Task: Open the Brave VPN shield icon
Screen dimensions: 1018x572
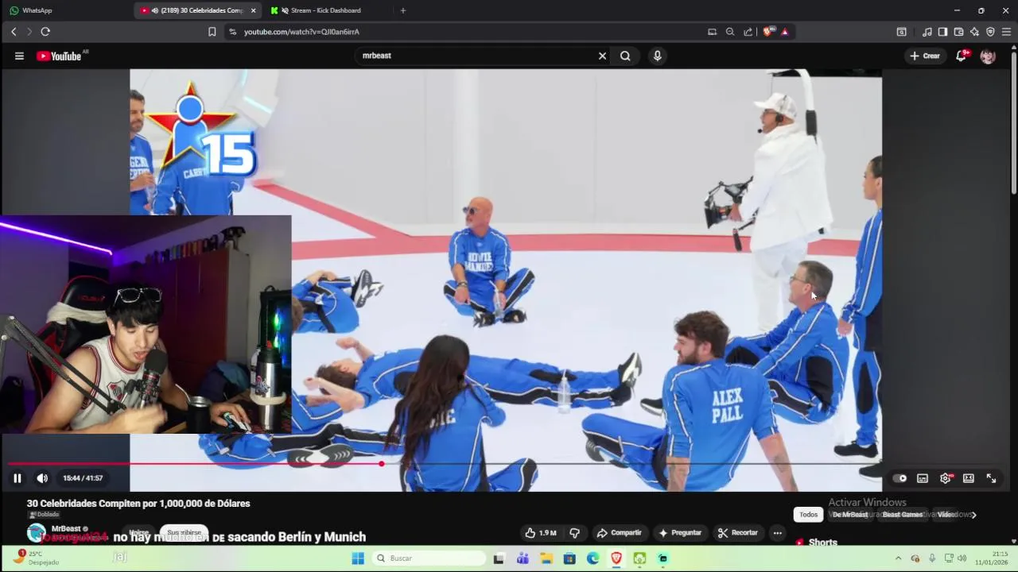Action: (990, 32)
